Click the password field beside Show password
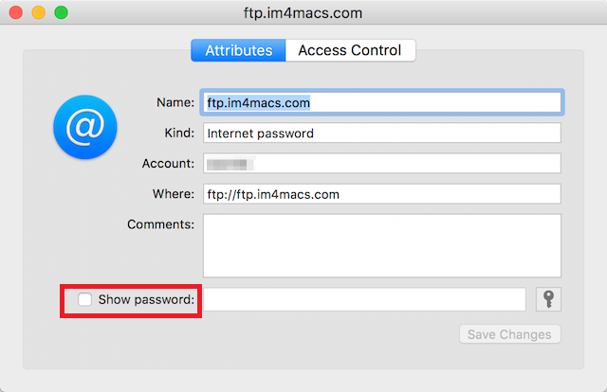This screenshot has width=607, height=392. coord(364,300)
